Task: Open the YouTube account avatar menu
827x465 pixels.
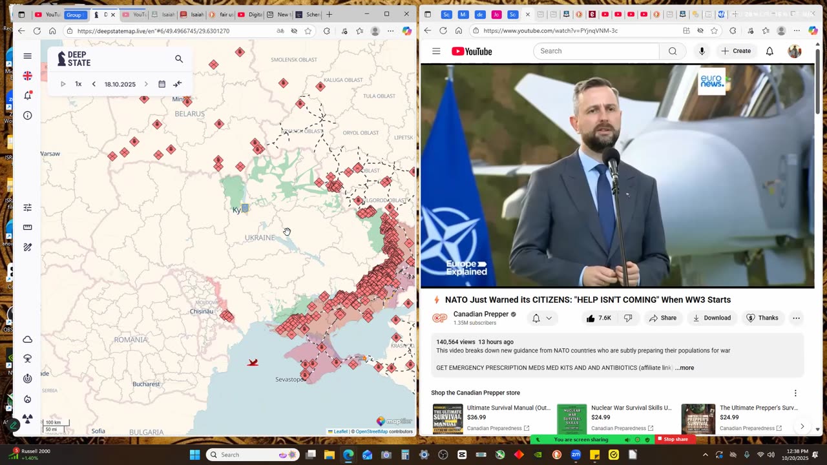Action: tap(795, 51)
